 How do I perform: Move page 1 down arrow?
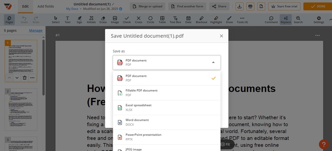pyautogui.click(x=17, y=78)
